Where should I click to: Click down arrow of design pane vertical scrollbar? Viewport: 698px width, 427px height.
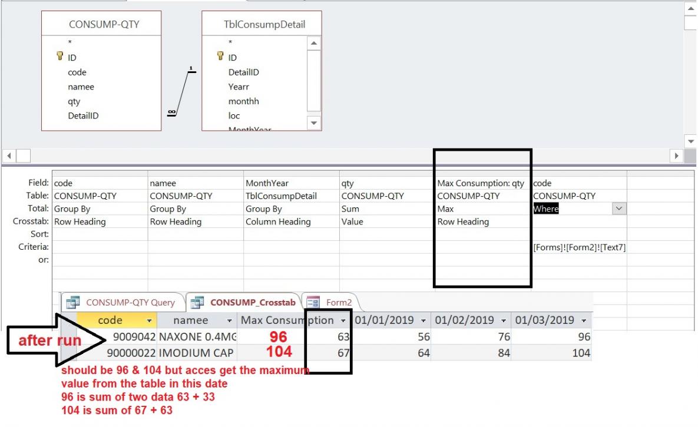(691, 141)
